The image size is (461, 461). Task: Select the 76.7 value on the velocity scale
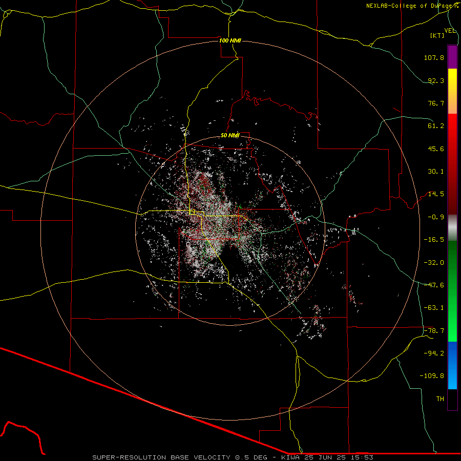436,103
